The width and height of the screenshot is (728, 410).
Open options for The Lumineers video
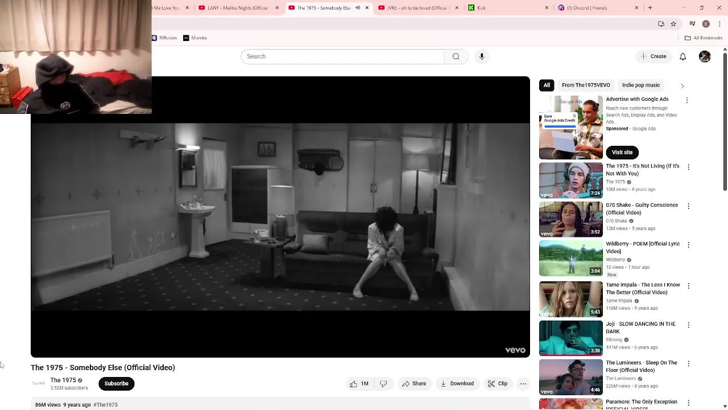pyautogui.click(x=688, y=364)
